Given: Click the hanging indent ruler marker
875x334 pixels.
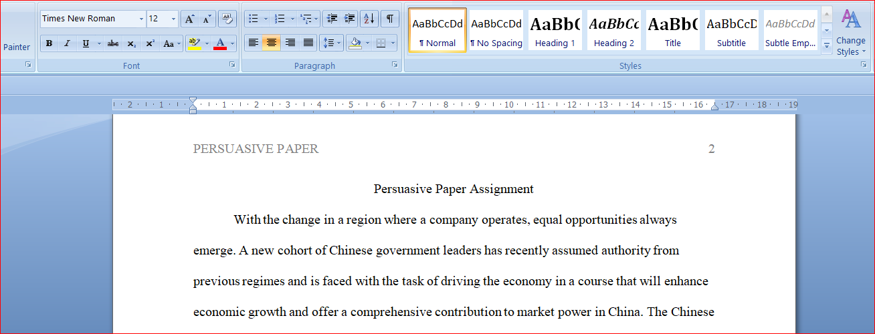Looking at the screenshot, I should (193, 107).
